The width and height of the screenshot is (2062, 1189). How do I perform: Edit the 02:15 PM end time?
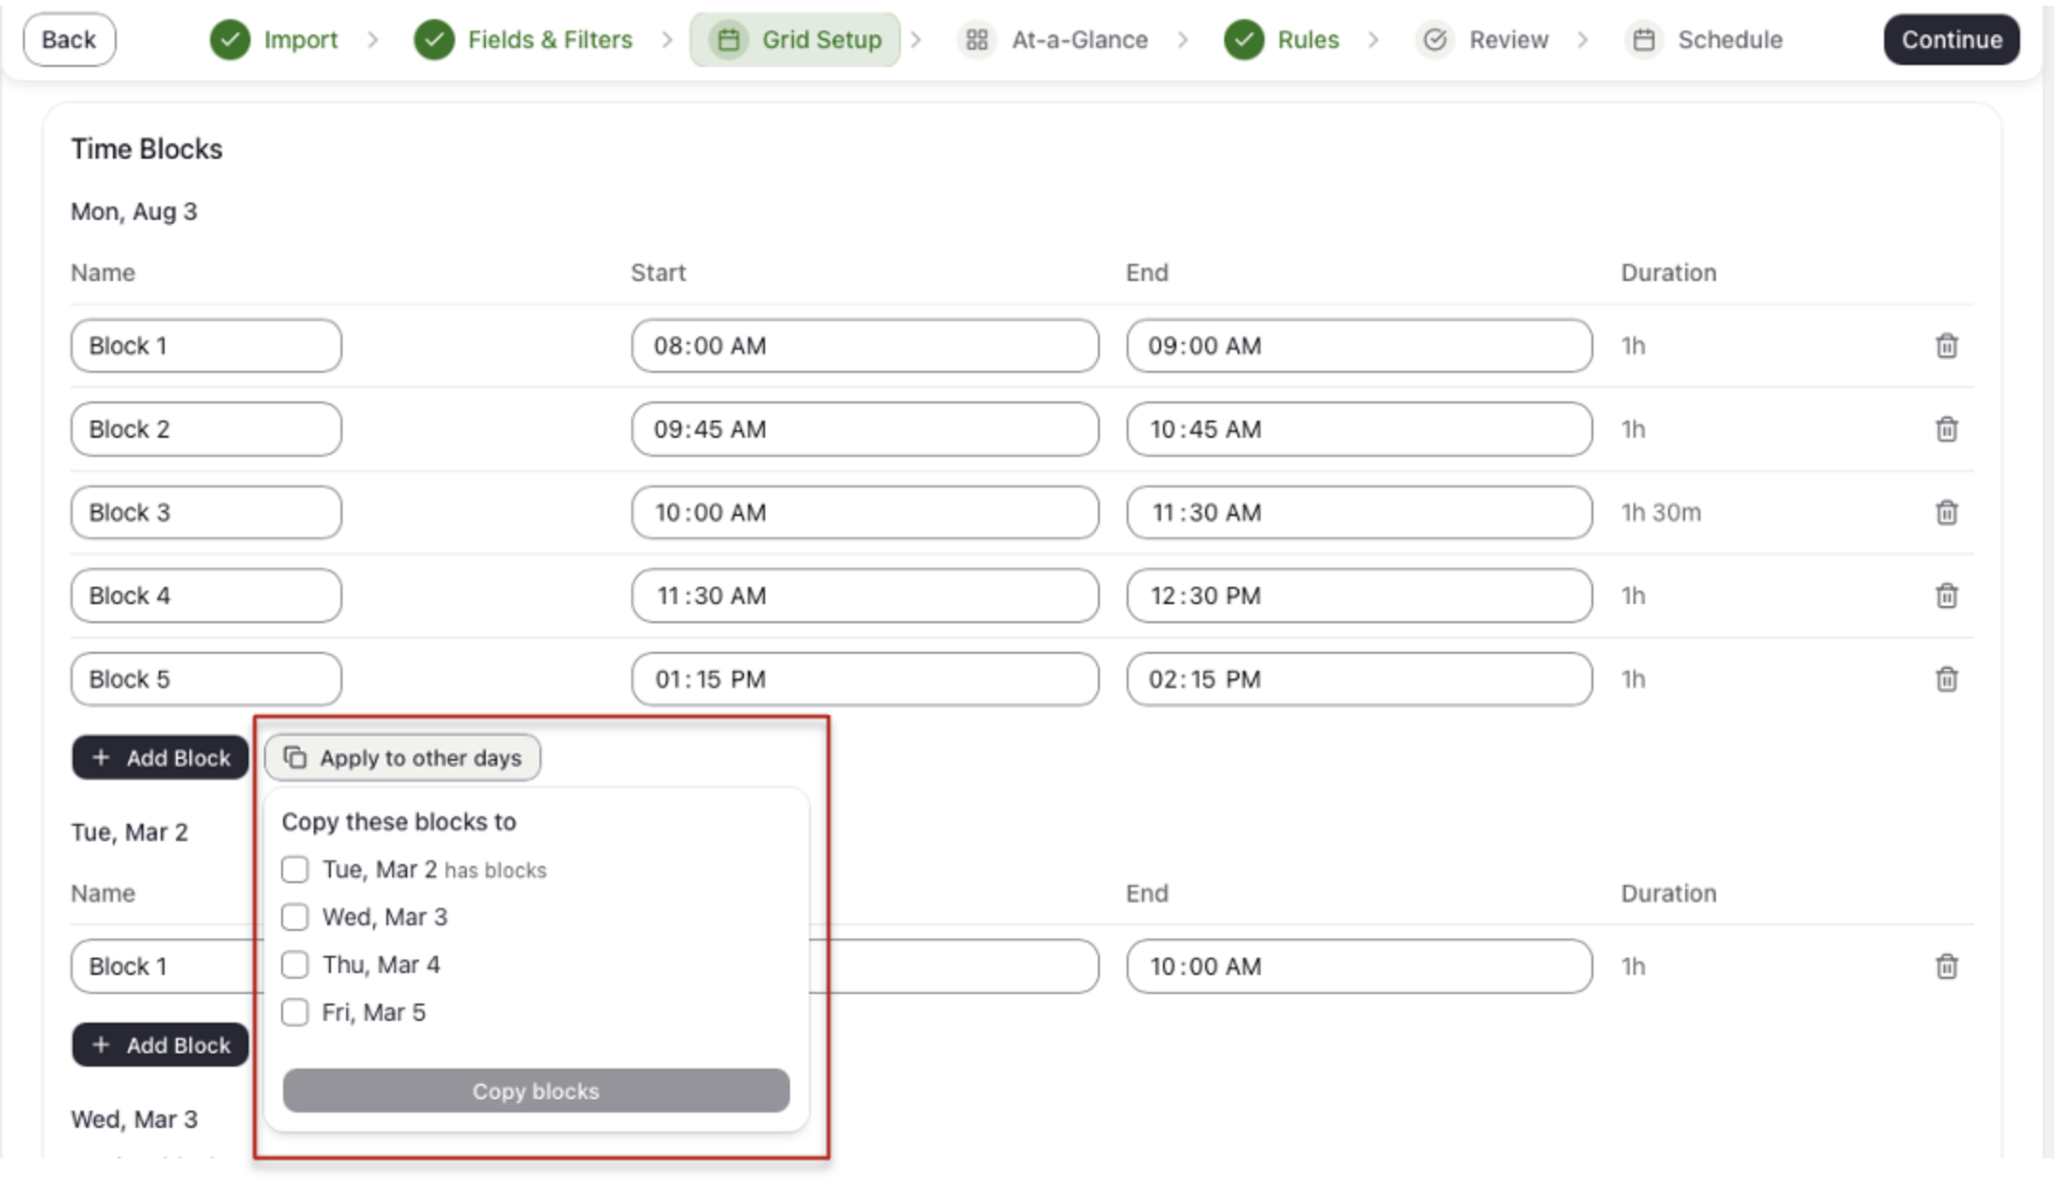1359,679
